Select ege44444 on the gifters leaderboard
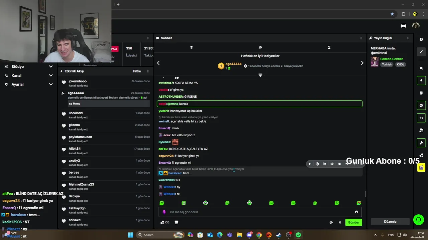Image resolution: width=428 pixels, height=240 pixels. click(x=233, y=64)
